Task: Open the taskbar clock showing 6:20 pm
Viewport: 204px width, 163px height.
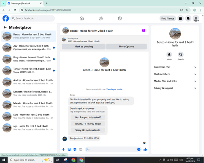Action: pyautogui.click(x=190, y=160)
